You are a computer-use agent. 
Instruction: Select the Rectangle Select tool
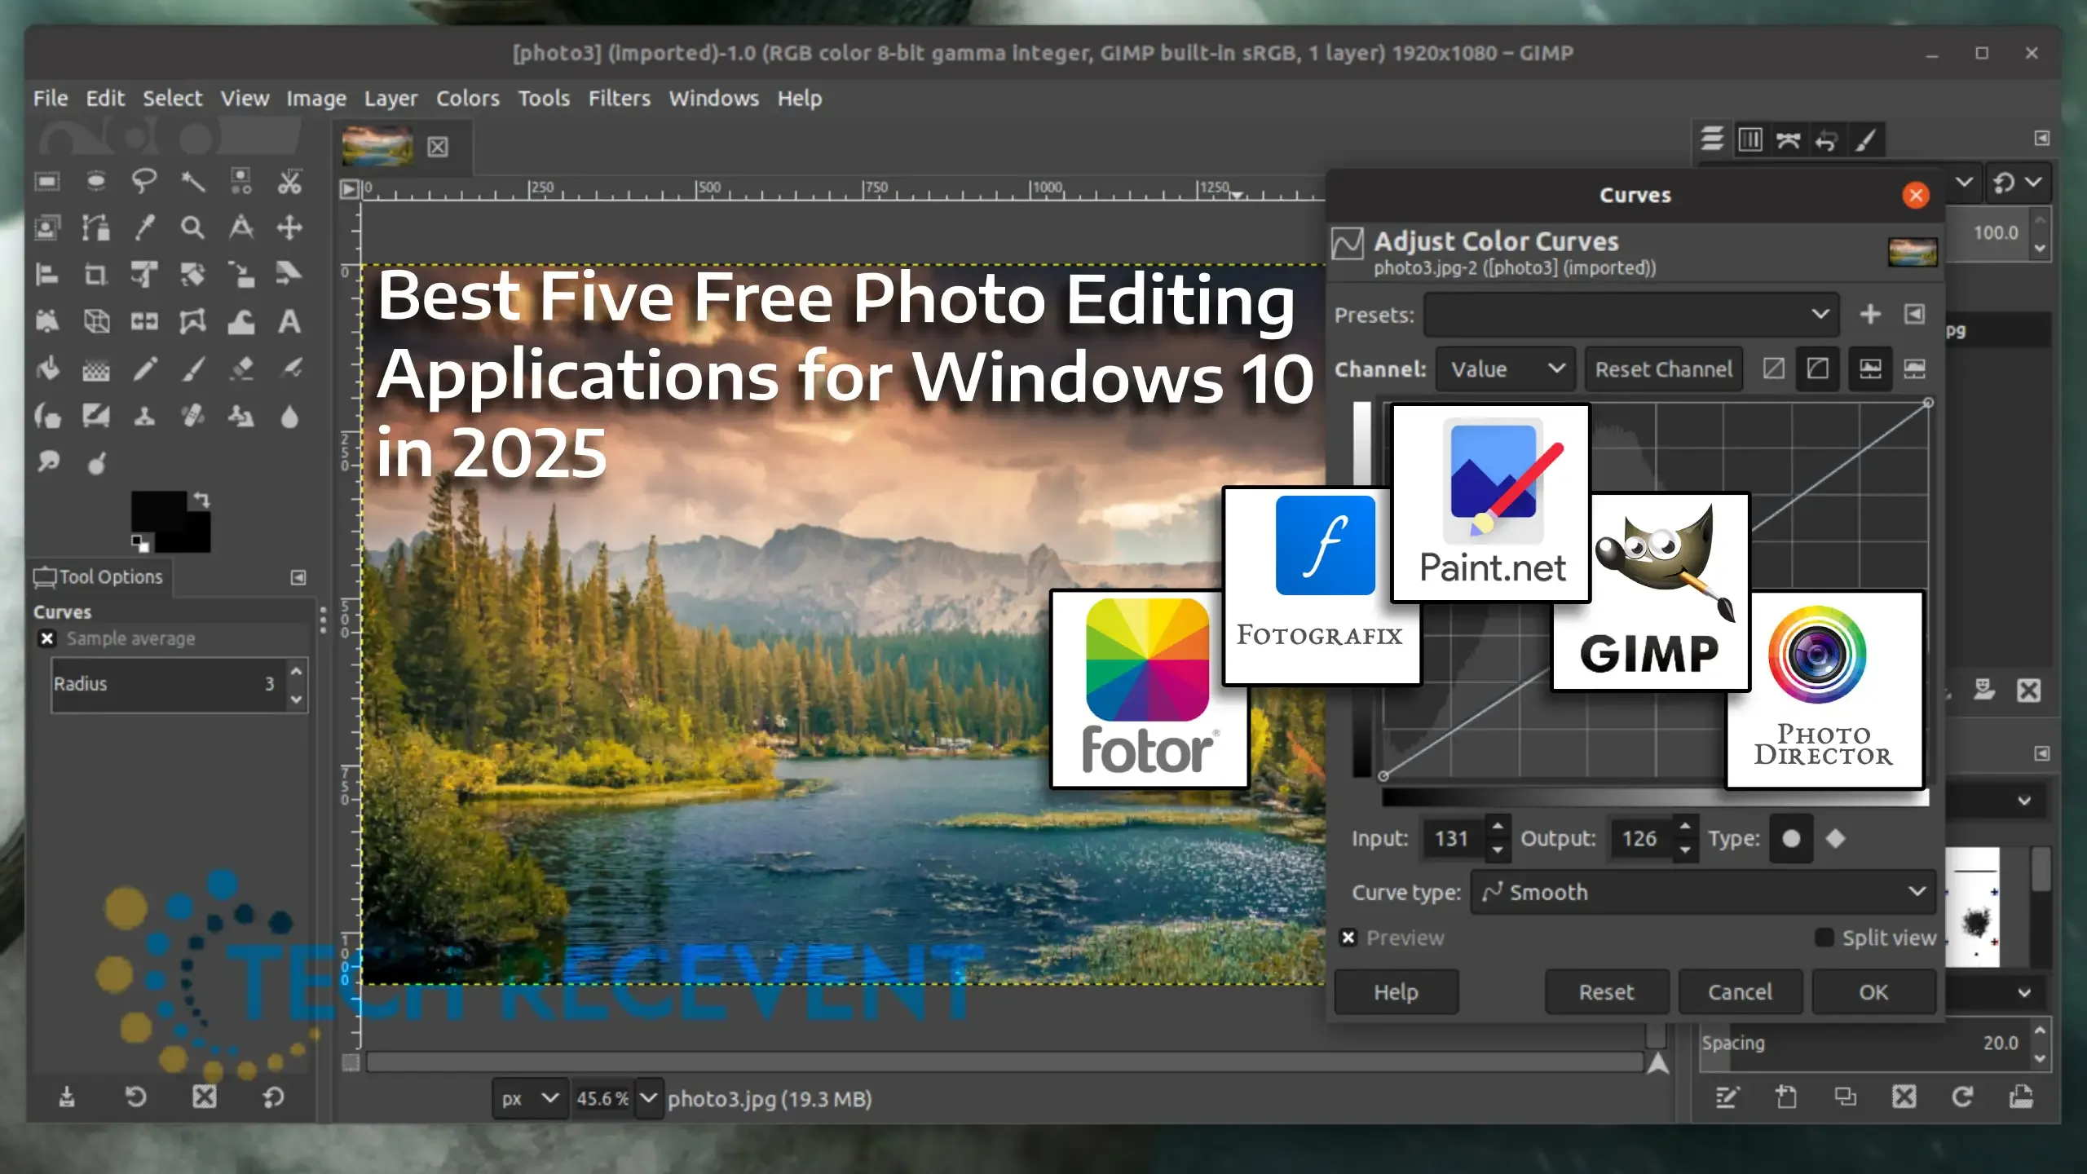pyautogui.click(x=47, y=180)
